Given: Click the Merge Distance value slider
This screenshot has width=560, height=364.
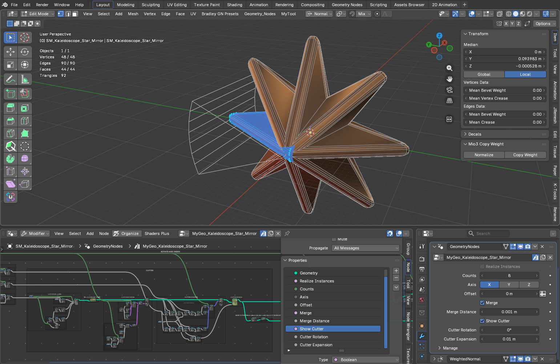Looking at the screenshot, I should (x=509, y=312).
